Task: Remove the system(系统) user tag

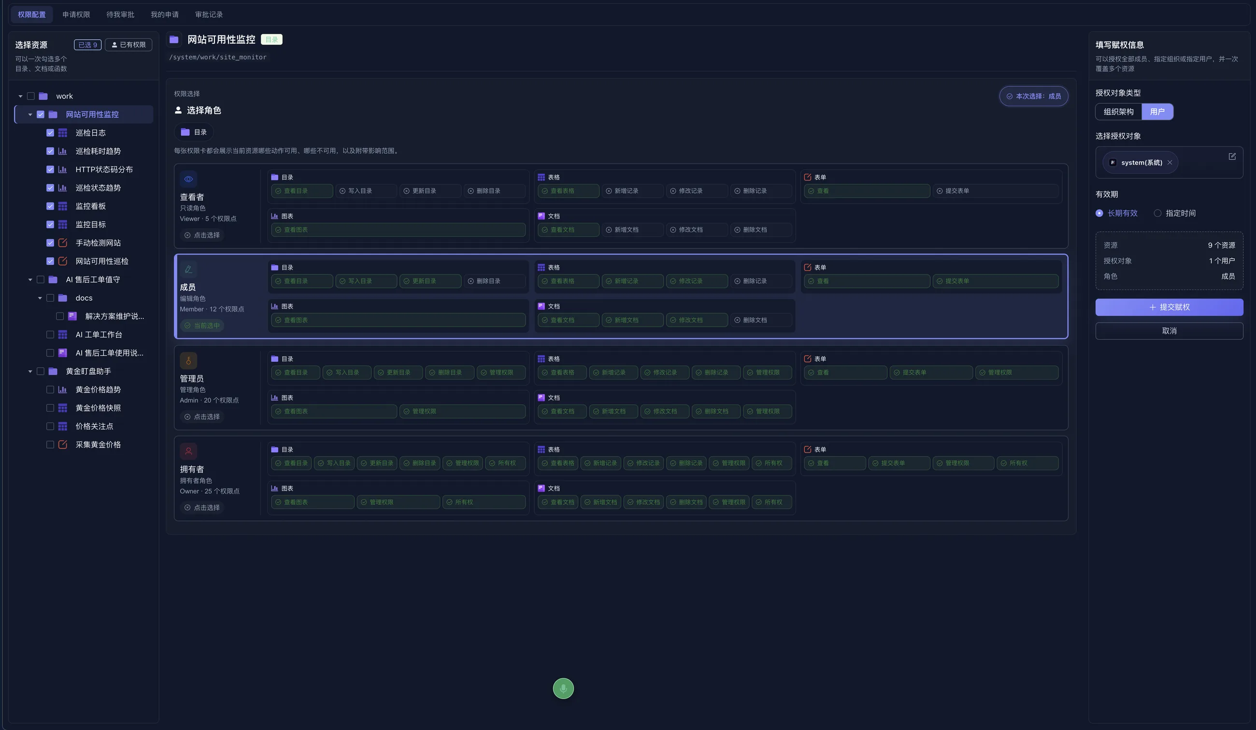Action: click(x=1170, y=162)
